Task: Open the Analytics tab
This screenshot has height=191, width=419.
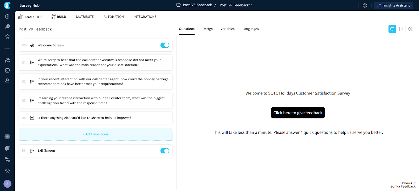Action: pos(30,17)
